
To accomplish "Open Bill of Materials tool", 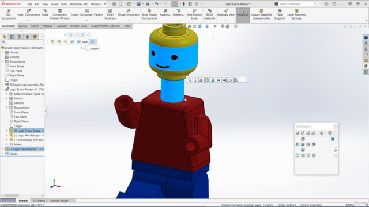I will pyautogui.click(x=209, y=14).
